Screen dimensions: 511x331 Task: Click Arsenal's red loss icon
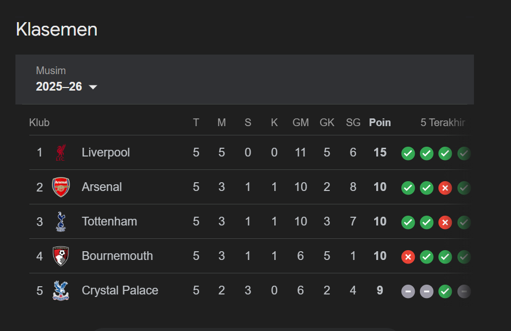pyautogui.click(x=445, y=188)
